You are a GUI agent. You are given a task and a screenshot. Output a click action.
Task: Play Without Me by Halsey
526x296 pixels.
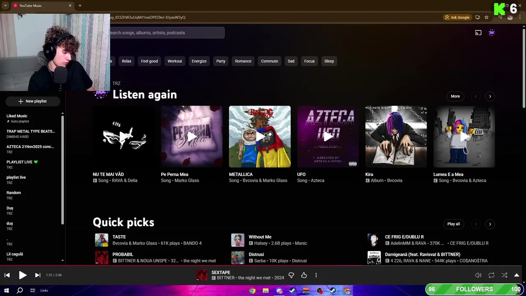coord(238,240)
